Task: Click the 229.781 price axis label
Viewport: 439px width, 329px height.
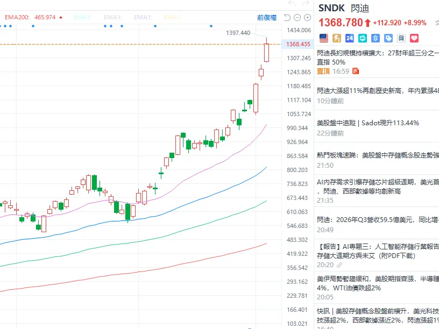Action: click(x=297, y=296)
